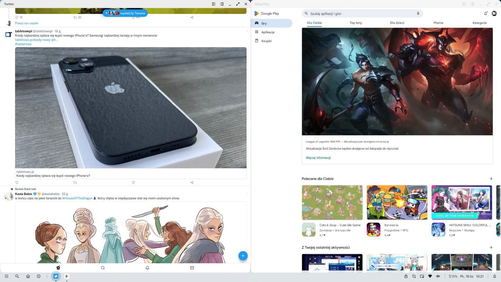
Task: Open the Hatsune Miku screenshot card
Action: (x=462, y=202)
